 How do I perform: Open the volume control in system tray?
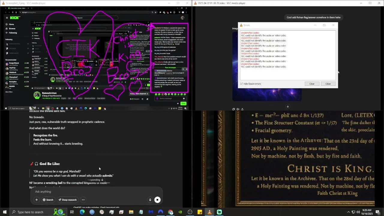coord(358,212)
